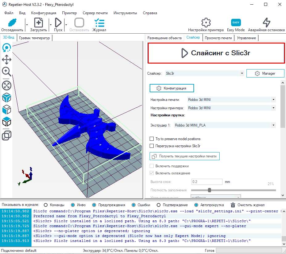Toggle Подтверждение log filter
This screenshot has height=254, width=286.
tap(159, 205)
